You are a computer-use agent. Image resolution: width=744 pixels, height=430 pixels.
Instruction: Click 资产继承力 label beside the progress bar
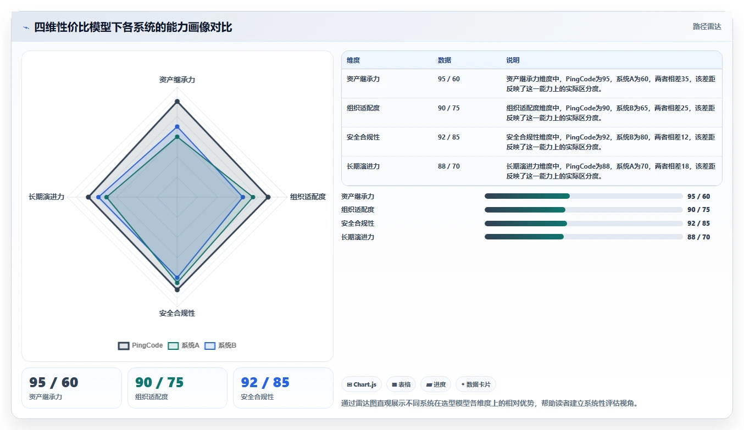(358, 197)
